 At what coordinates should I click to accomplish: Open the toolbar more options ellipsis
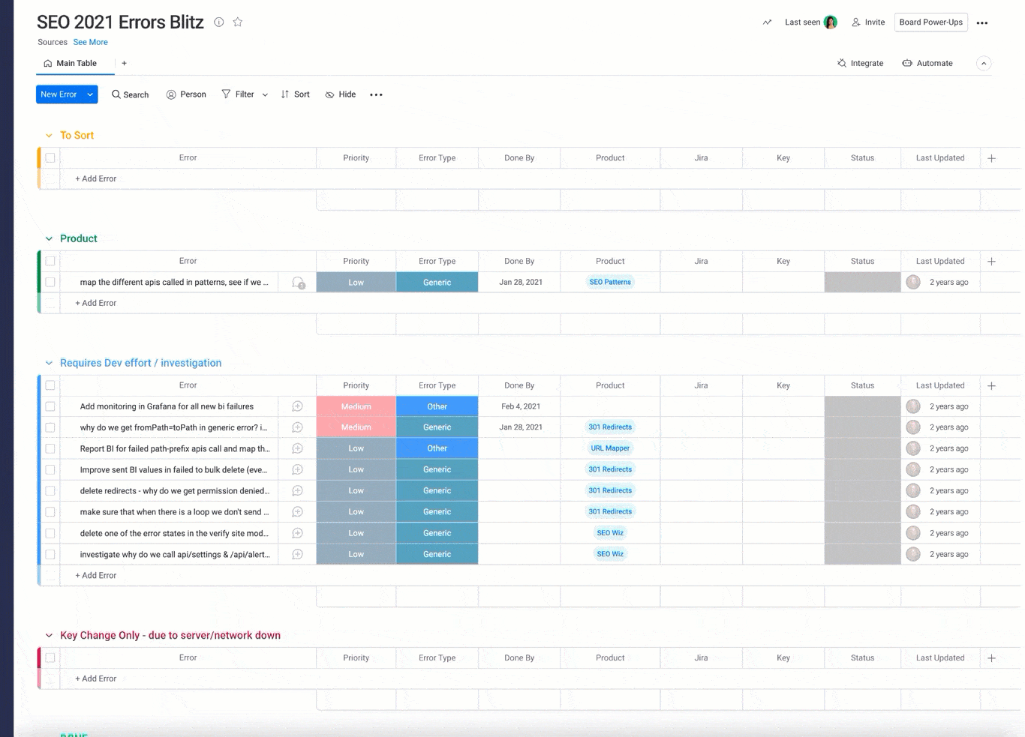coord(376,94)
